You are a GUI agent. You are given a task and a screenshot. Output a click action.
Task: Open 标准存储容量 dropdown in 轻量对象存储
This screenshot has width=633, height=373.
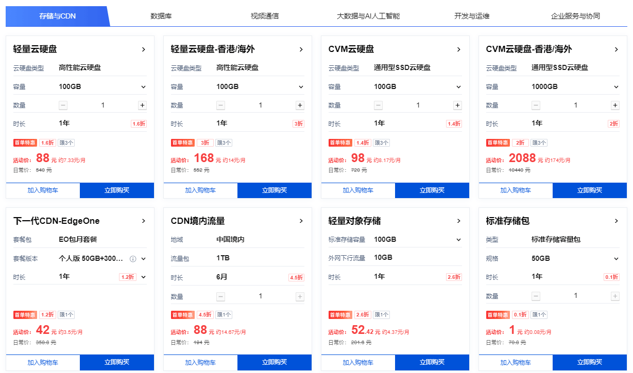[x=459, y=240]
